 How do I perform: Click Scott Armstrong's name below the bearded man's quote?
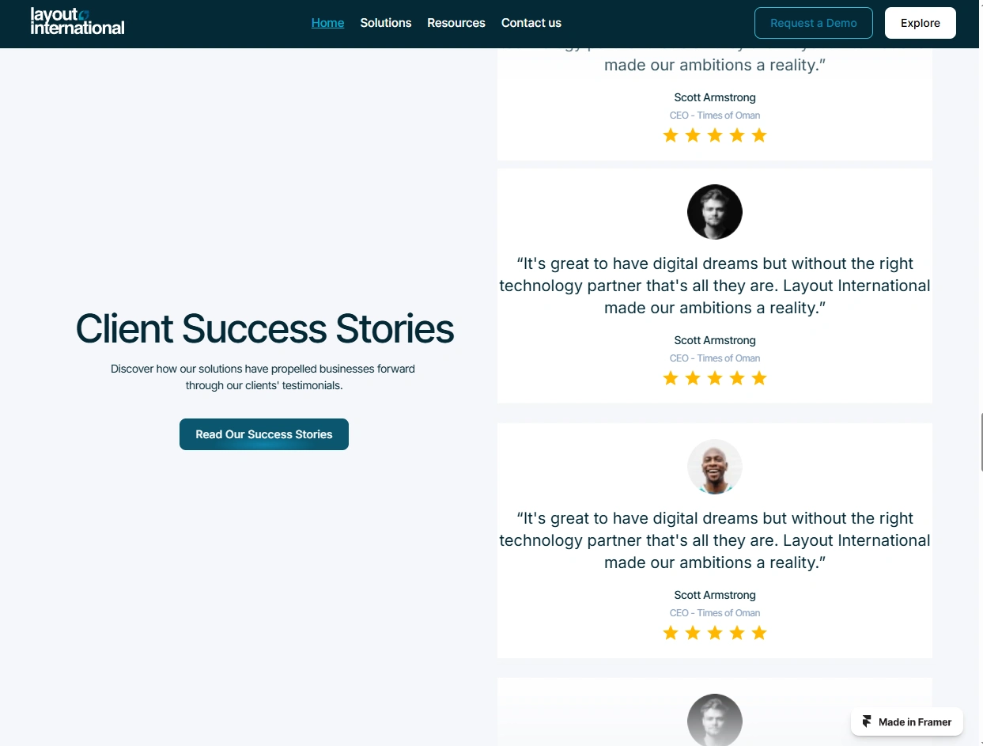(x=715, y=340)
